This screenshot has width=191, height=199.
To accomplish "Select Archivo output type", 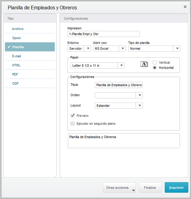I will pos(18,29).
